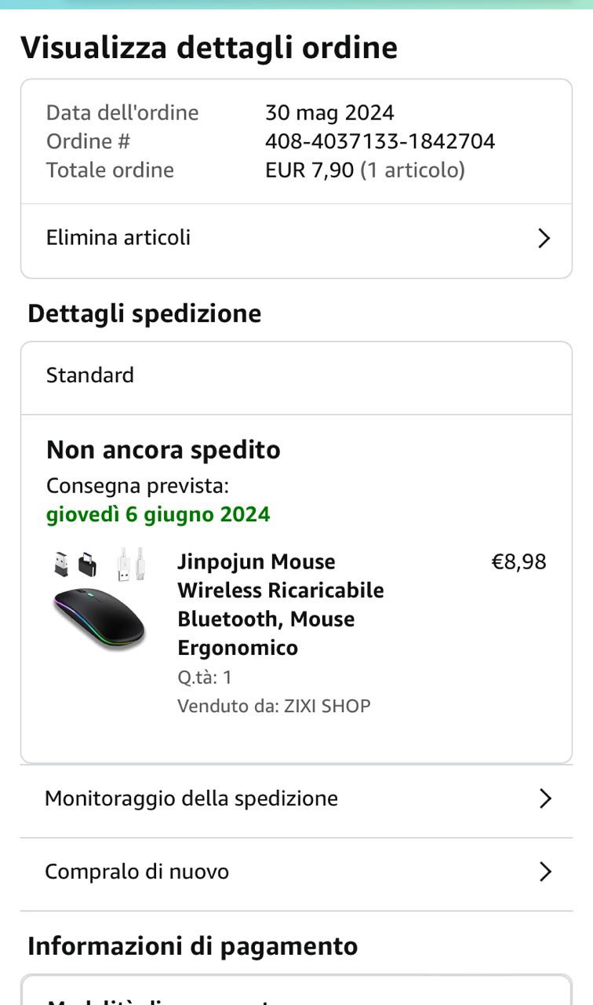Tap the Visualizza dettagli ordine title
The height and width of the screenshot is (1005, 593).
209,48
